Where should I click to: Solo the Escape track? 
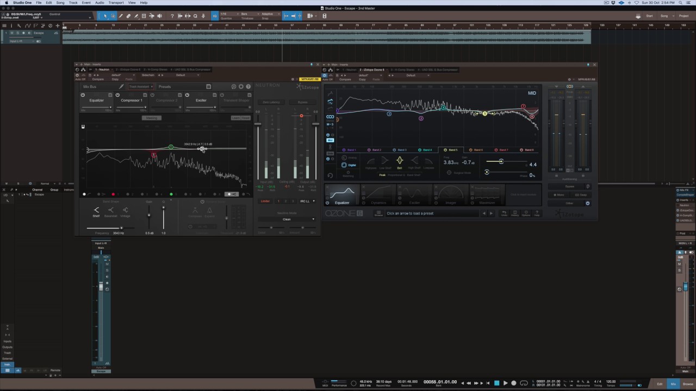(x=17, y=33)
